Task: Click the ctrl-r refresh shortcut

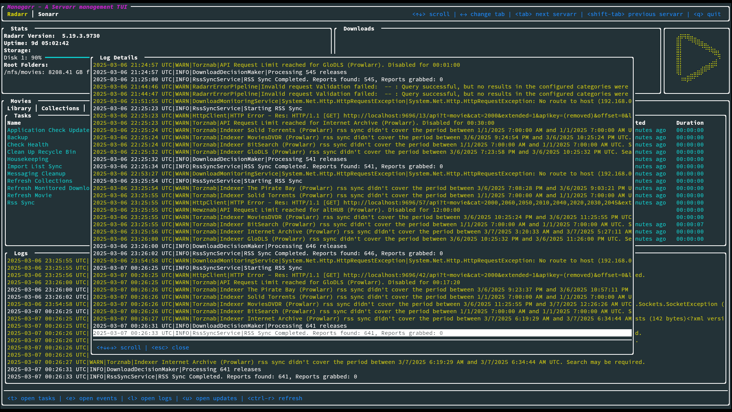Action: pyautogui.click(x=275, y=398)
